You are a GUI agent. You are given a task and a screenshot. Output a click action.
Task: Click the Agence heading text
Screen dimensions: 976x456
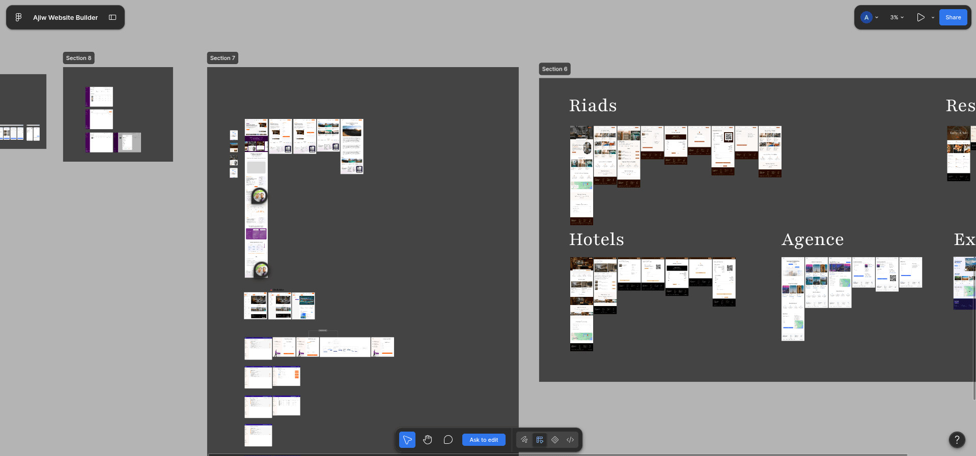tap(813, 239)
